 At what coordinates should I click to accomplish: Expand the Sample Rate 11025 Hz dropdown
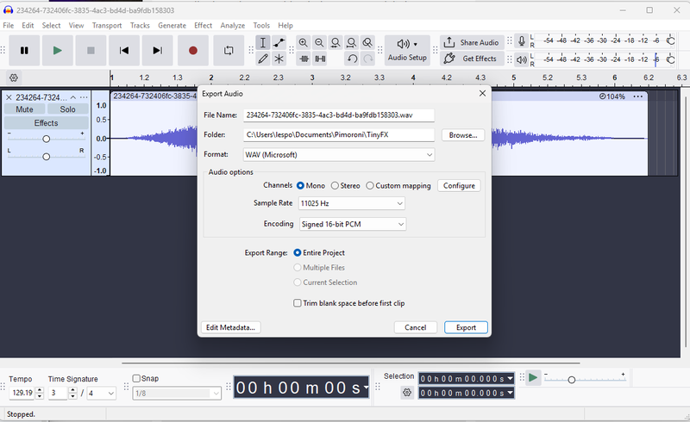351,203
